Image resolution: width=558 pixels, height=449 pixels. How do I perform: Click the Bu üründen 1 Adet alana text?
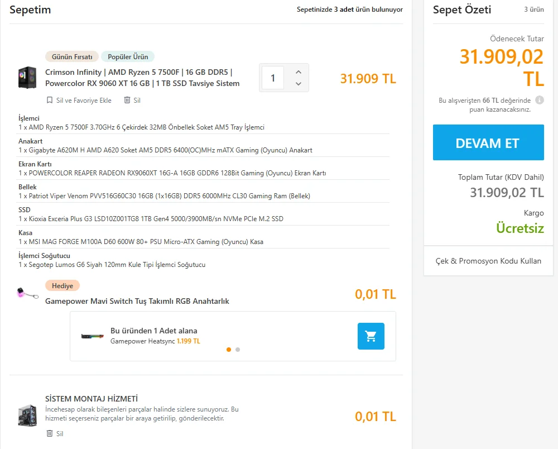(x=154, y=331)
